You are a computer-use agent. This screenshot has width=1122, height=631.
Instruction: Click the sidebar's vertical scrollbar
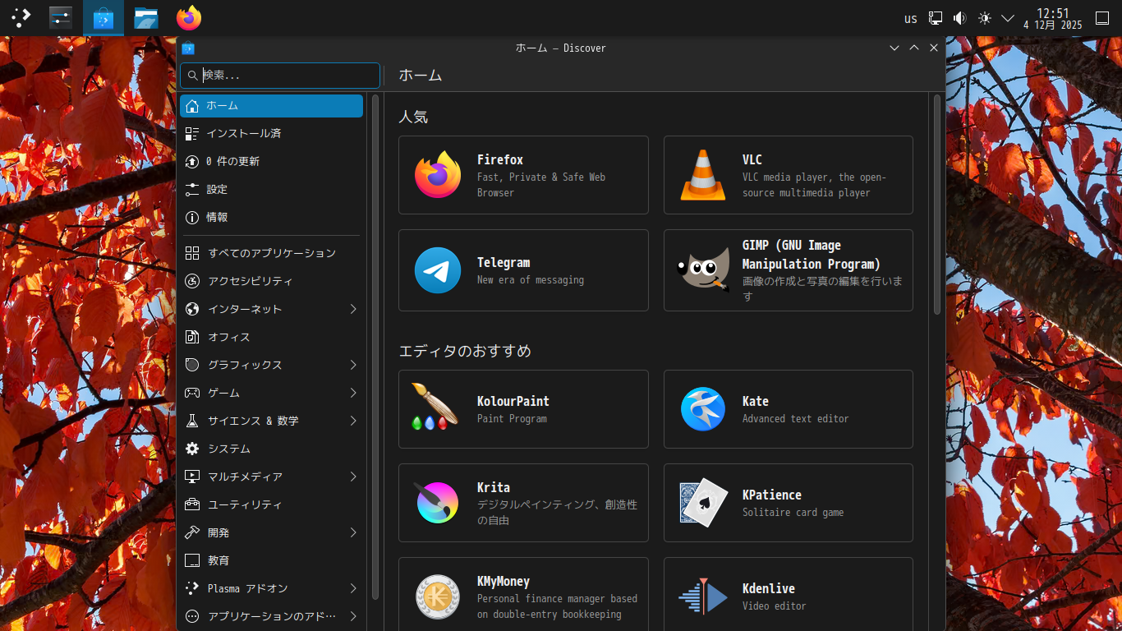point(375,347)
